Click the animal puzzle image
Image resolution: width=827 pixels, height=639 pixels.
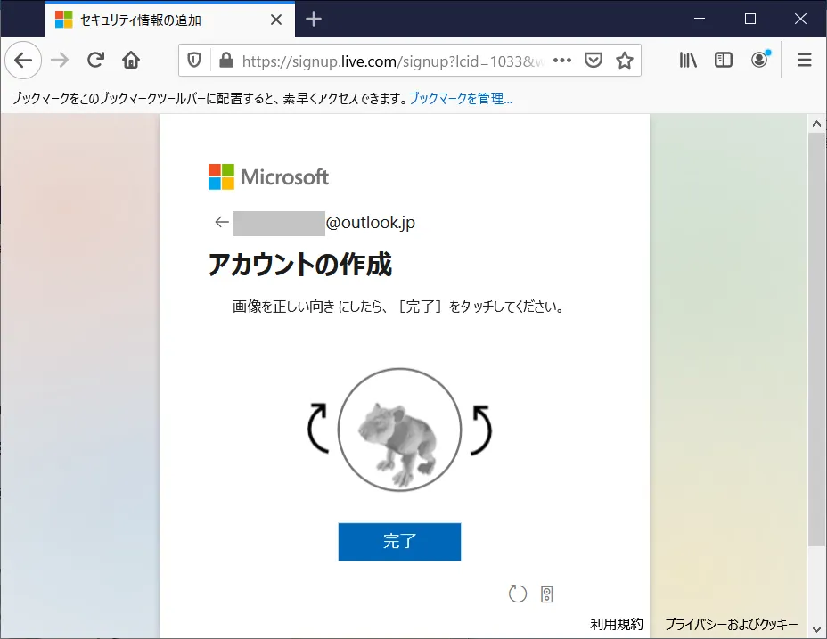tap(400, 430)
